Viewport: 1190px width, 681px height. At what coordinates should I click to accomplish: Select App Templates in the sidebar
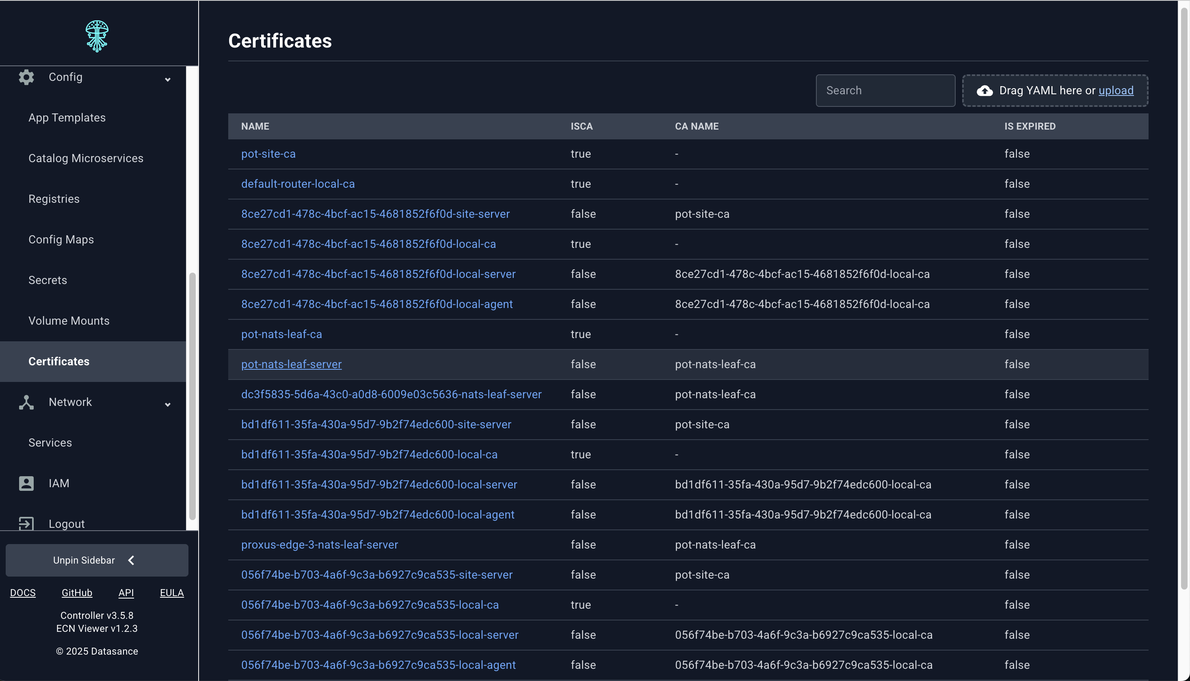(x=67, y=118)
